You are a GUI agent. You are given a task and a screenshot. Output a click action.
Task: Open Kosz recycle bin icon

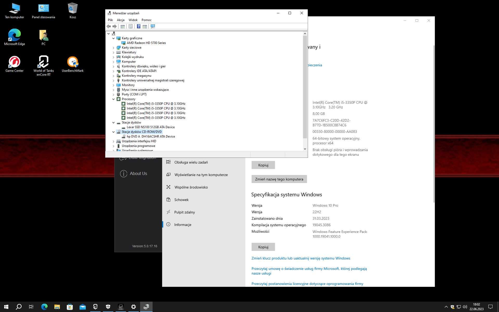(x=73, y=11)
